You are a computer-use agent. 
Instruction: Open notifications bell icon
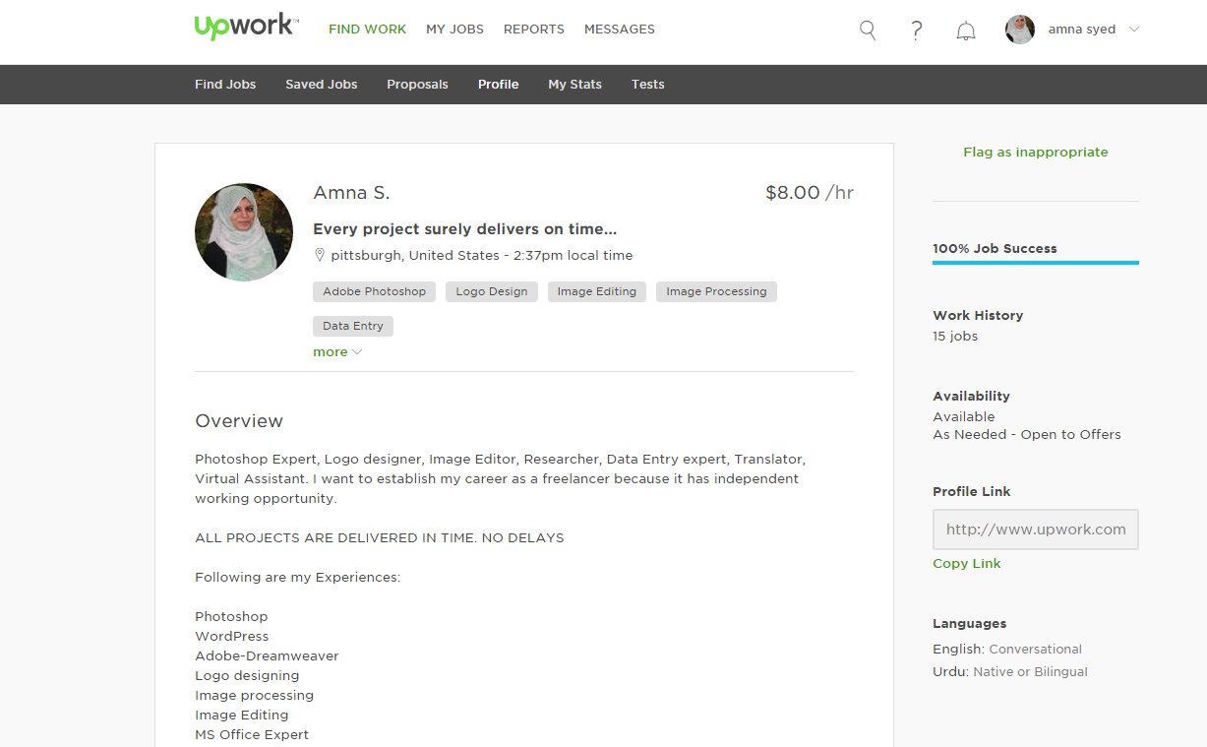pos(966,31)
